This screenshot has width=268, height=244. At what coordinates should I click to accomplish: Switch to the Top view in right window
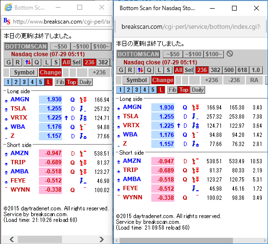point(184,90)
